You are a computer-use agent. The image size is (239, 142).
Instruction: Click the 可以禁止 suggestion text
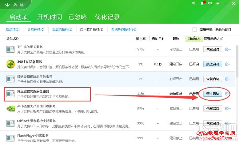(176, 49)
